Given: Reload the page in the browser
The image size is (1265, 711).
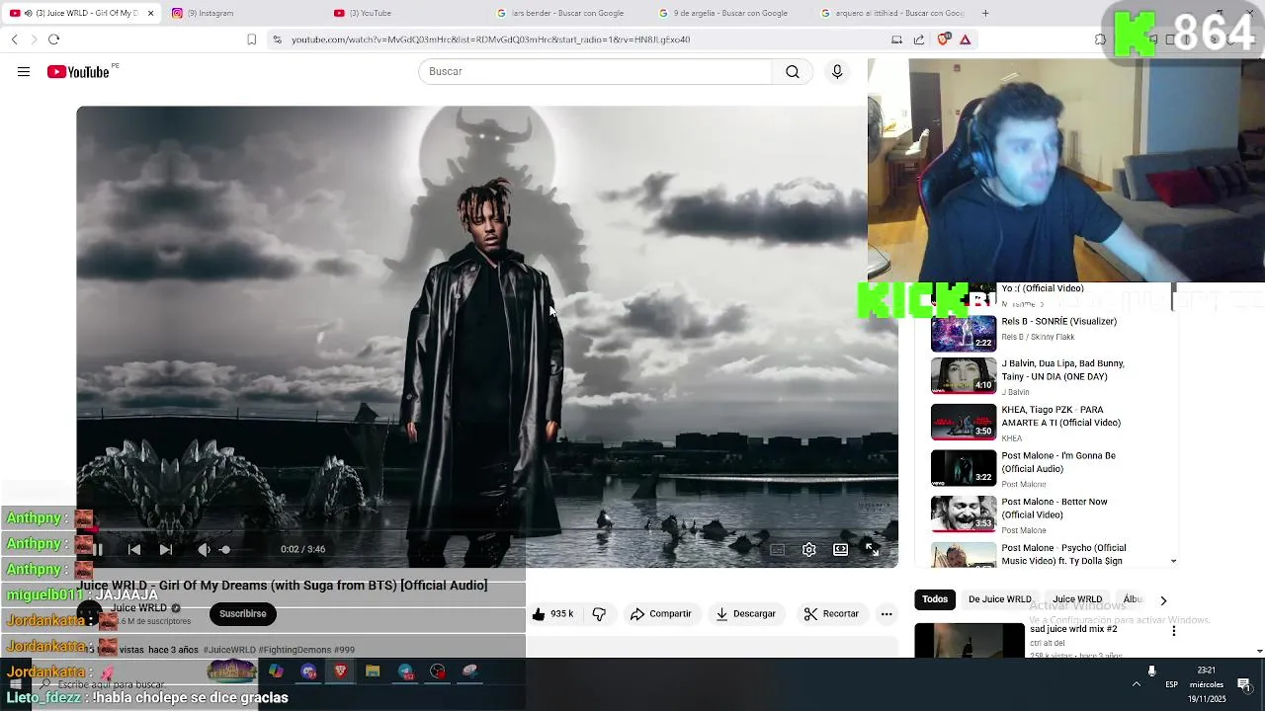Looking at the screenshot, I should click(x=53, y=39).
